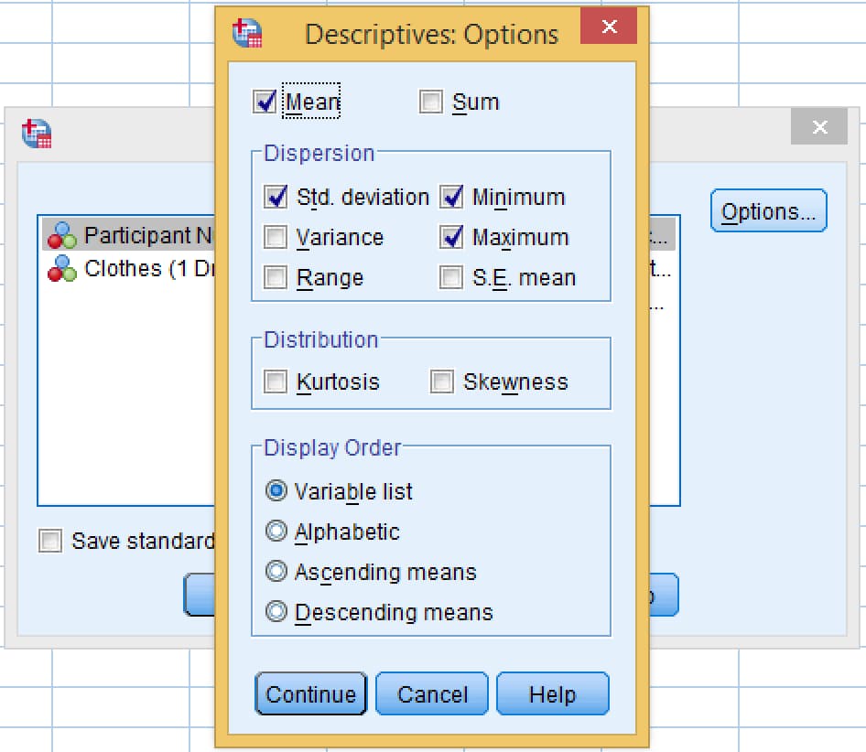Image resolution: width=866 pixels, height=752 pixels.
Task: Uncheck the Minimum checkbox
Action: coord(451,197)
